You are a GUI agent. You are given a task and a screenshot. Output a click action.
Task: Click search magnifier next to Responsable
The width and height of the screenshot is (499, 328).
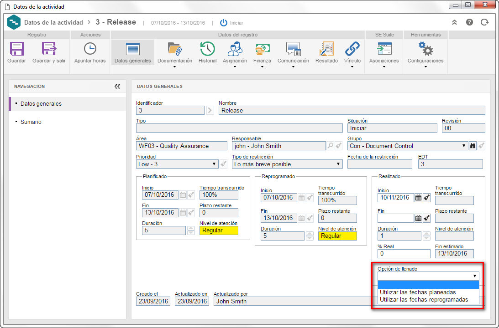pos(331,146)
